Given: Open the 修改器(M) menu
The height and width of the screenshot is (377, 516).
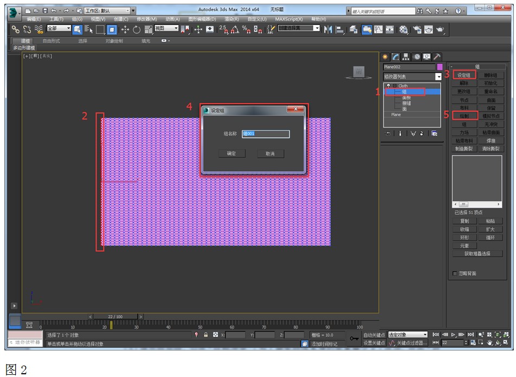Looking at the screenshot, I should [147, 19].
